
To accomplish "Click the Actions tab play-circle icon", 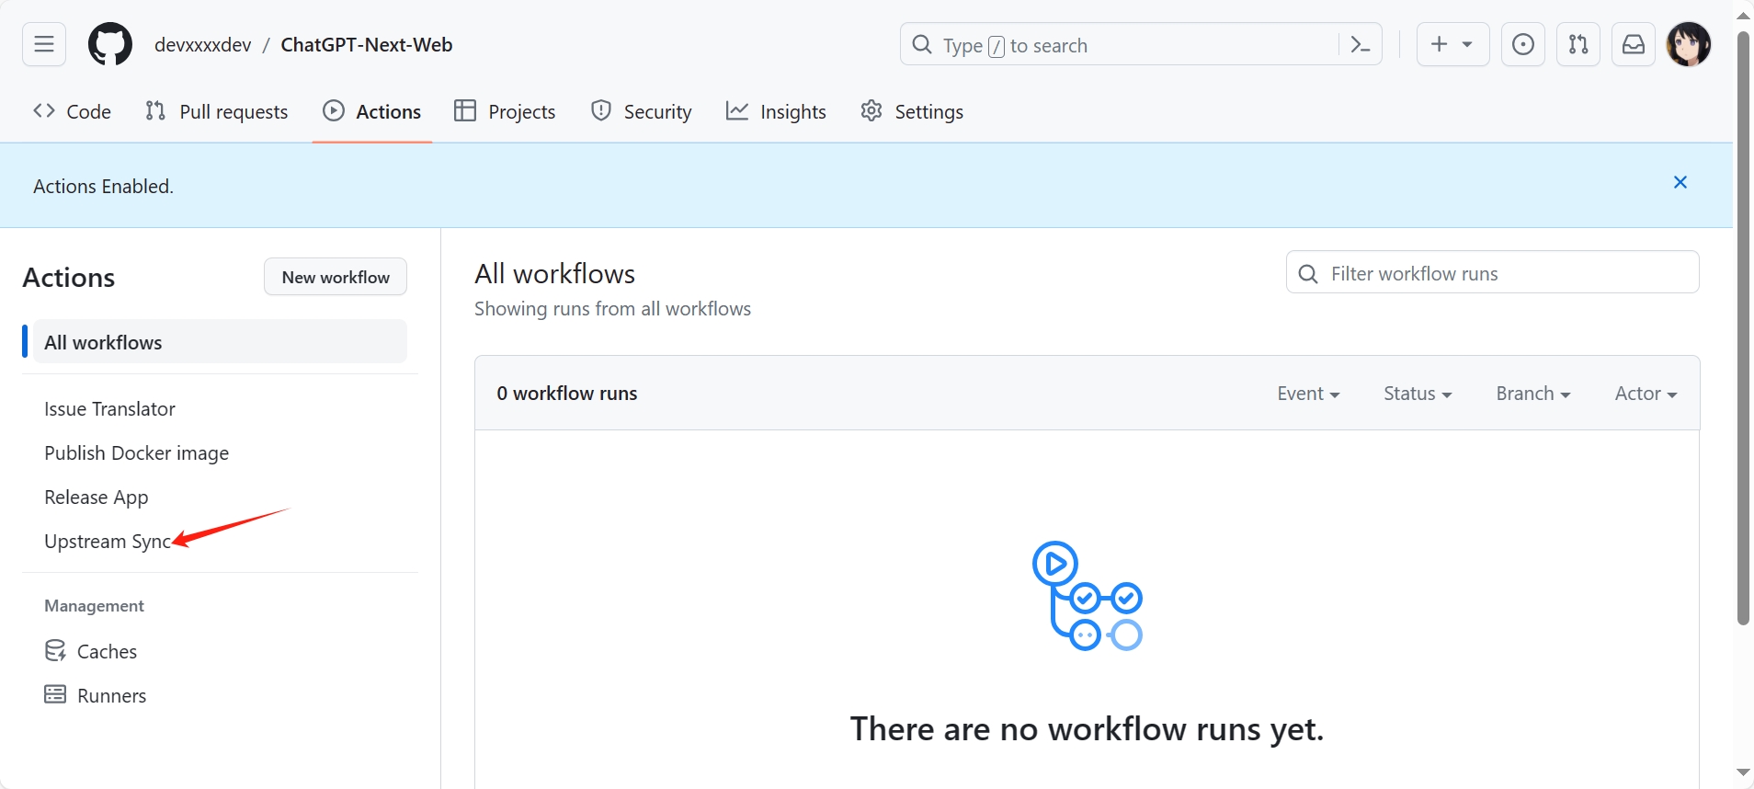I will click(334, 111).
